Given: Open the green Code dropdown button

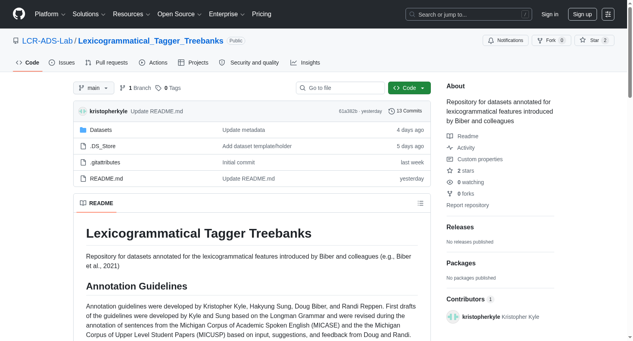Looking at the screenshot, I should tap(409, 88).
